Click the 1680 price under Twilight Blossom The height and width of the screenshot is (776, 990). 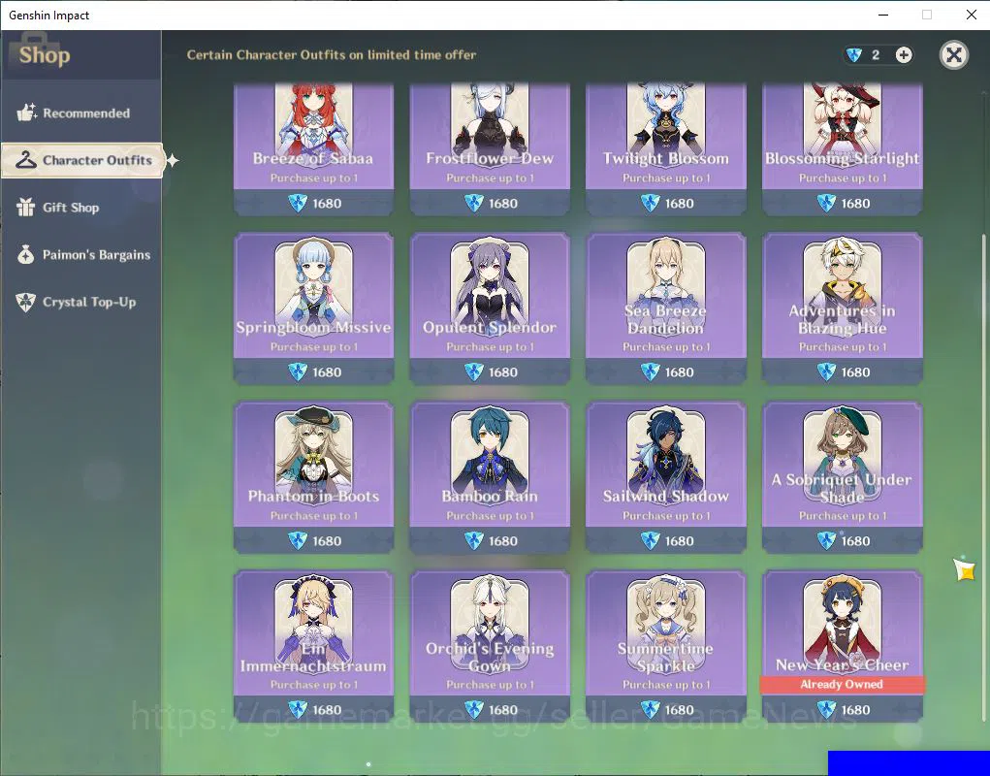(x=679, y=204)
